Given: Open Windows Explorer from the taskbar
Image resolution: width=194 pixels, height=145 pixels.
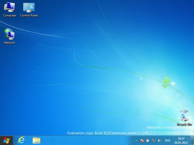Looking at the screenshot, I should [x=36, y=141].
